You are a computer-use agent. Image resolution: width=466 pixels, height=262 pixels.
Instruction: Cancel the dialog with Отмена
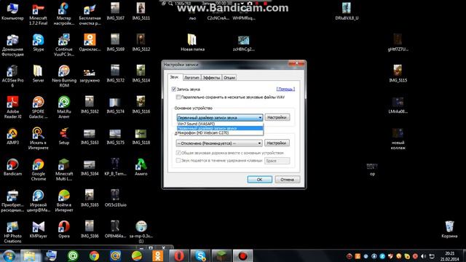click(x=287, y=180)
